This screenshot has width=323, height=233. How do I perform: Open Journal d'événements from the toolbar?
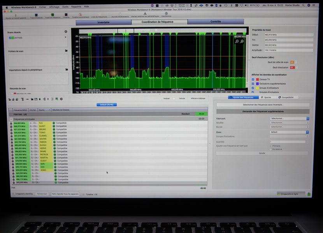[x=120, y=14]
